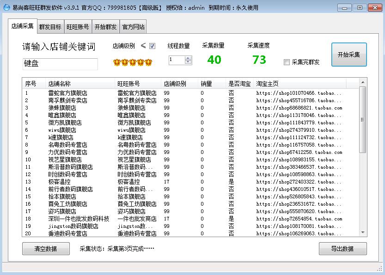Click the 清空数据 button
Viewport: 385px width, 275px height.
coord(46,249)
